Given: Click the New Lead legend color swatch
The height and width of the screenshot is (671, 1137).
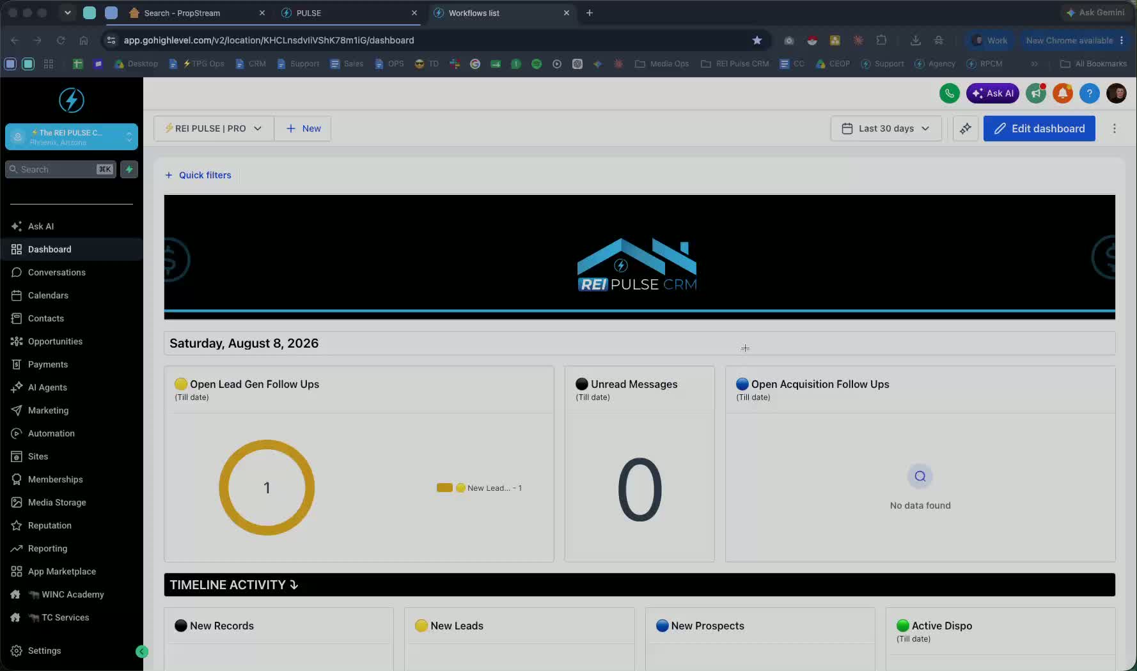Looking at the screenshot, I should click(444, 488).
